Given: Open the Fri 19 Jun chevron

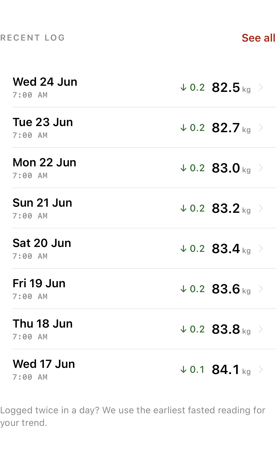Looking at the screenshot, I should pyautogui.click(x=261, y=289).
